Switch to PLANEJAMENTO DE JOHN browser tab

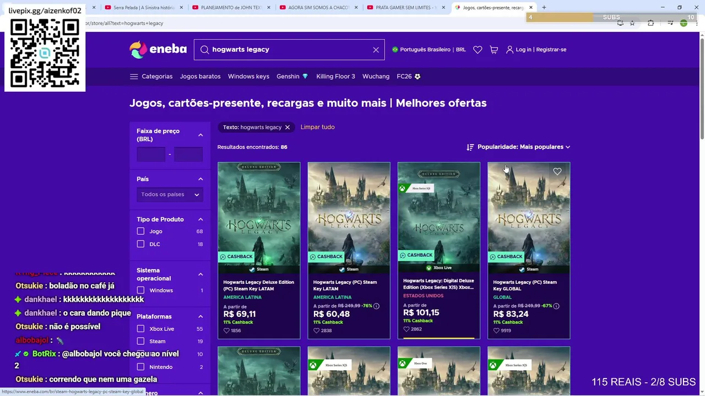point(231,8)
